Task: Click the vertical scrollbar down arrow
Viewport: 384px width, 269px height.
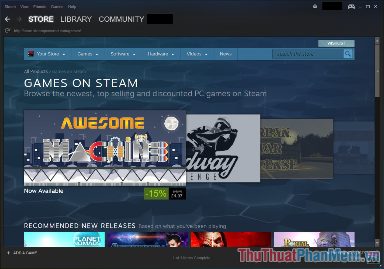Action: click(x=377, y=243)
